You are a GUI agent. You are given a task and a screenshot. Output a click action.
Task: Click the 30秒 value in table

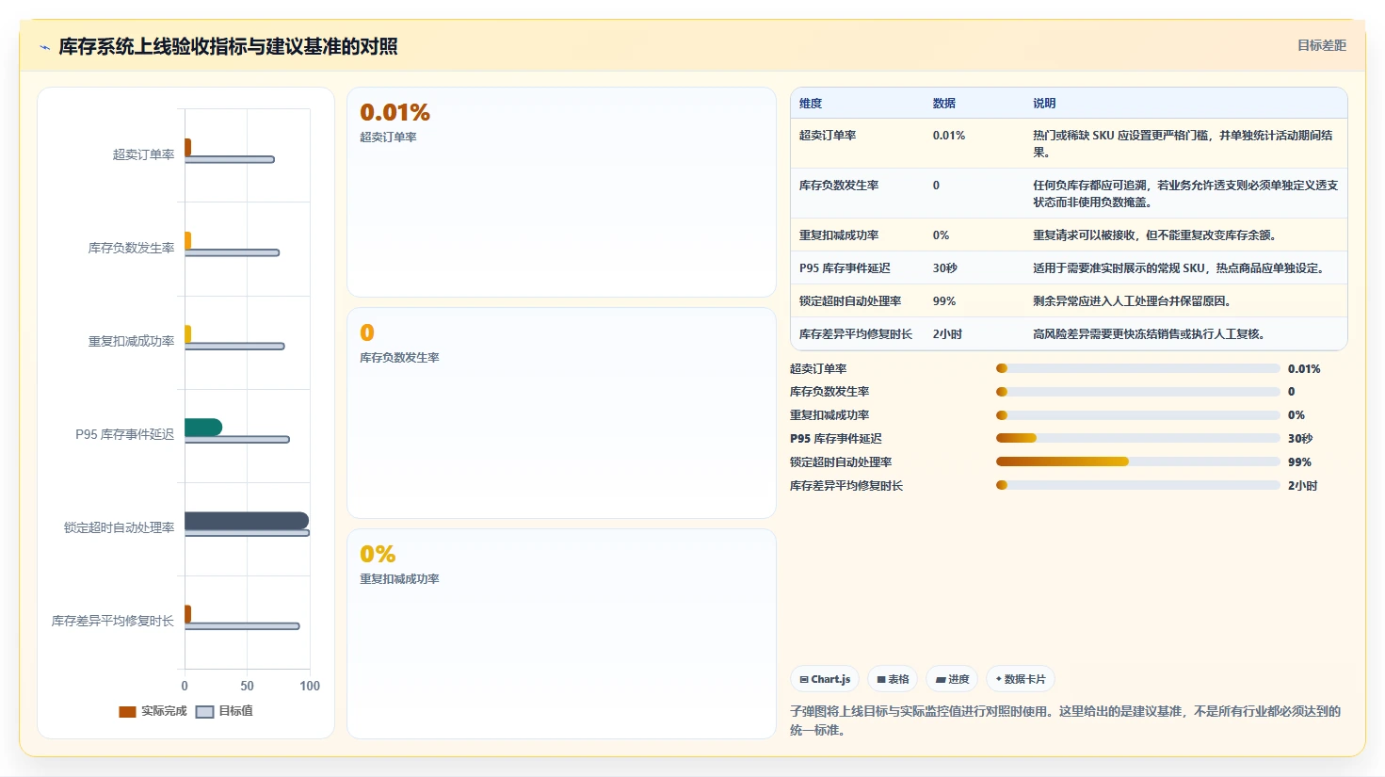pos(945,268)
